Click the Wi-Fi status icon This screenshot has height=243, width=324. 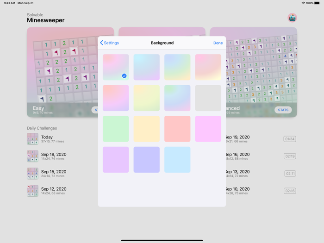303,3
